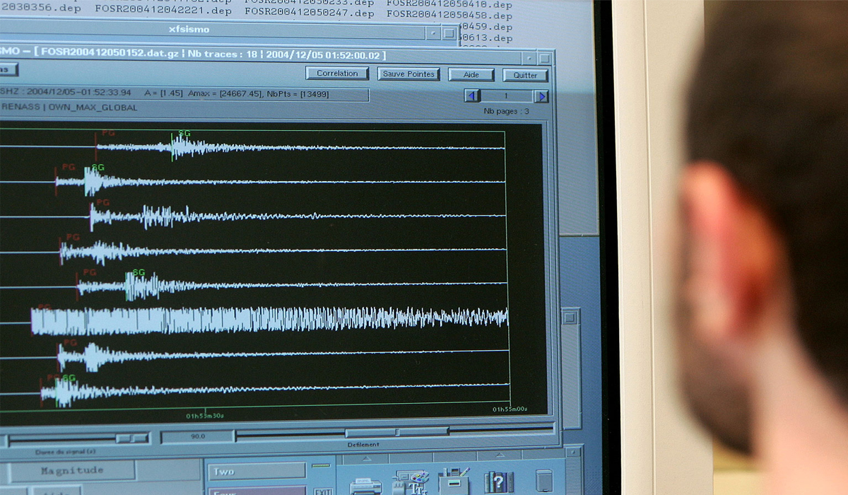
Task: Select the 90.0 duration value field
Action: [x=197, y=437]
